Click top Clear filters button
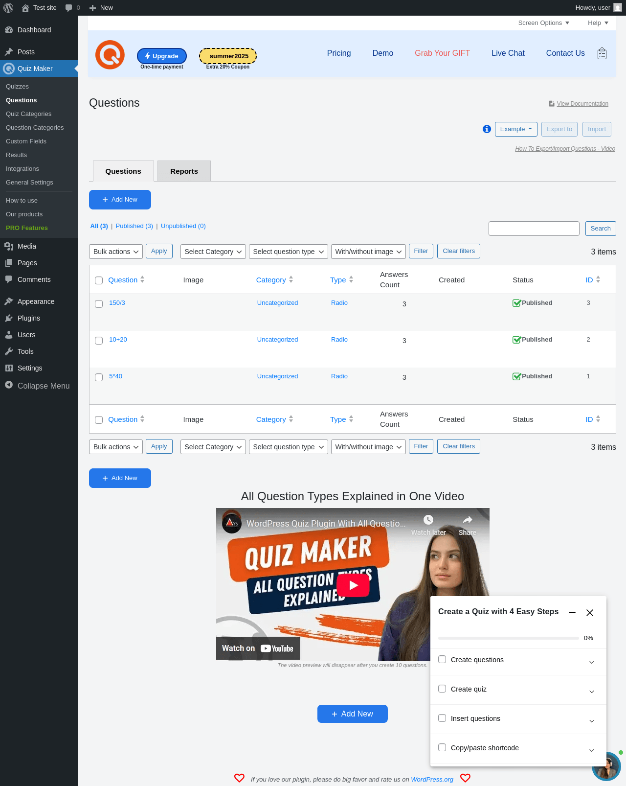 pos(459,251)
